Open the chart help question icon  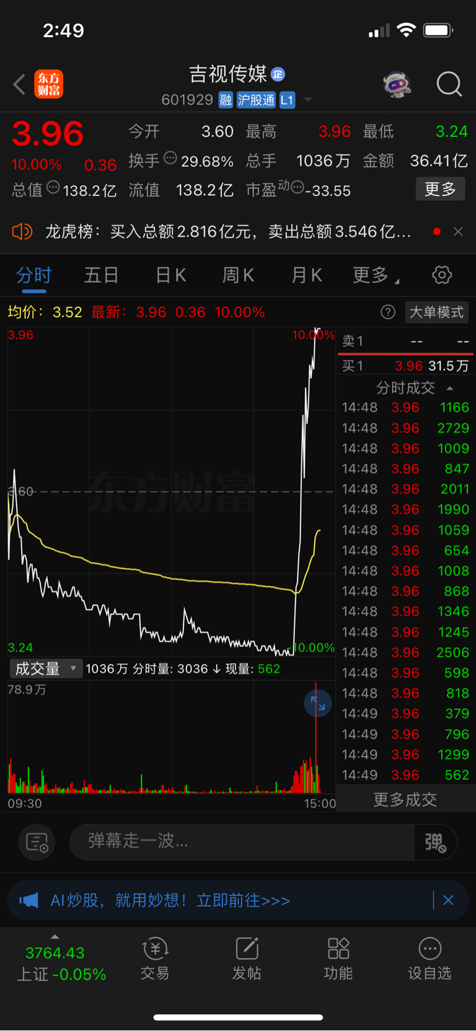(388, 312)
